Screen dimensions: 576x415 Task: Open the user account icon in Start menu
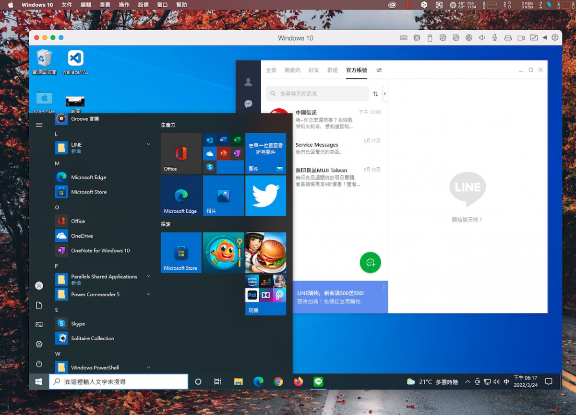click(x=39, y=286)
